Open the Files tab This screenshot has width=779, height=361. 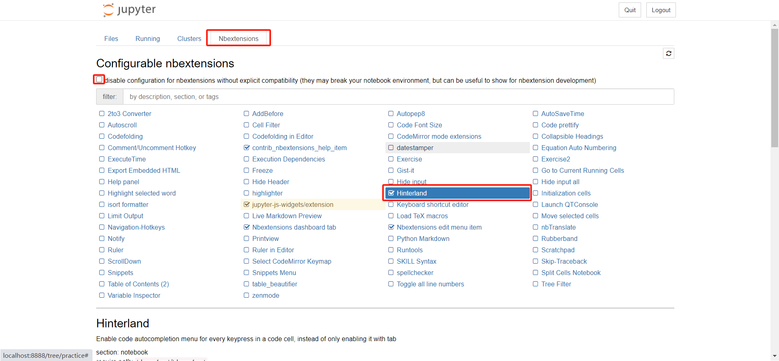[111, 39]
